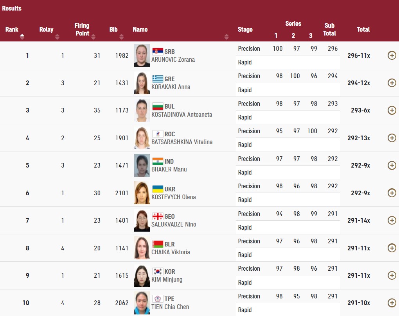Click athlete name ARUNOVIC Zorana
Viewport: 399px width, 316px height.
(173, 60)
